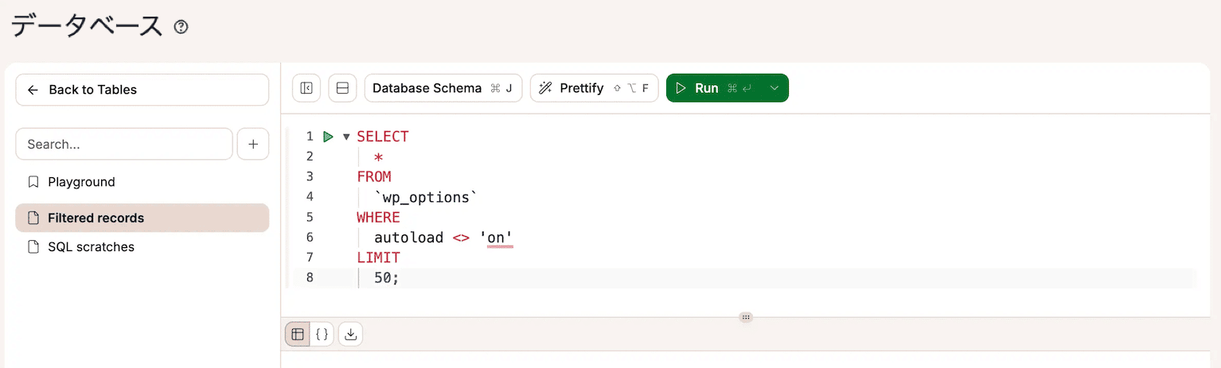Switch results to table view
1221x368 pixels.
coord(298,335)
